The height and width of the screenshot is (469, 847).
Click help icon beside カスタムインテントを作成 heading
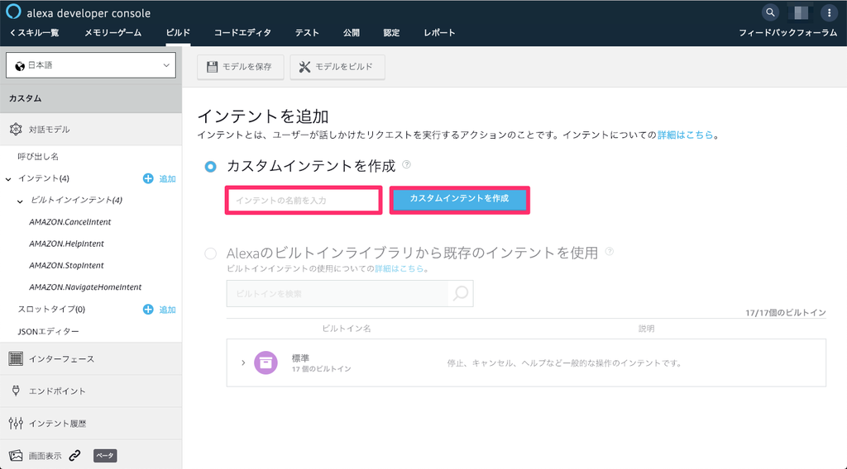(x=407, y=164)
